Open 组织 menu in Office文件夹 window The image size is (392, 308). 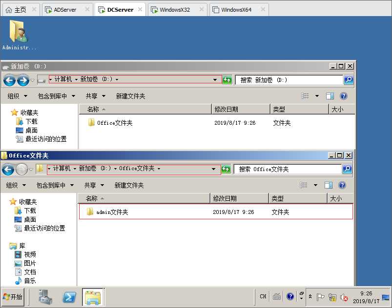16,185
